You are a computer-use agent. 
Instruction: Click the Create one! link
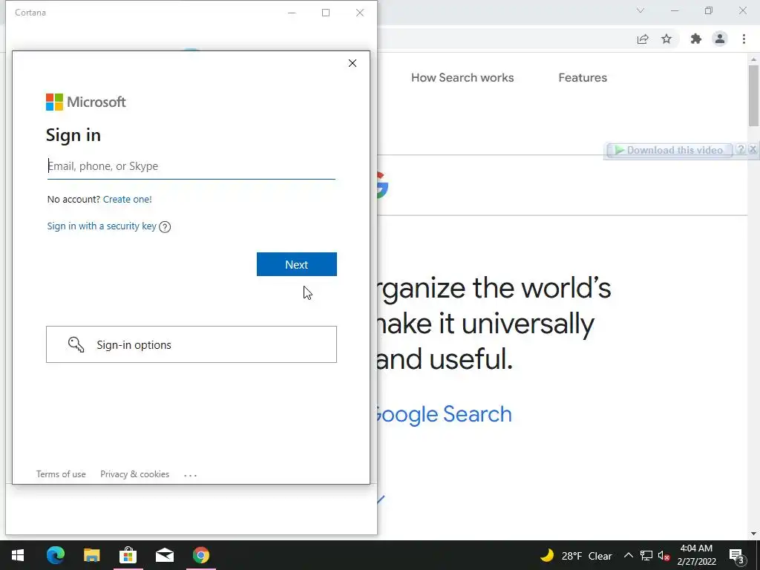point(128,199)
